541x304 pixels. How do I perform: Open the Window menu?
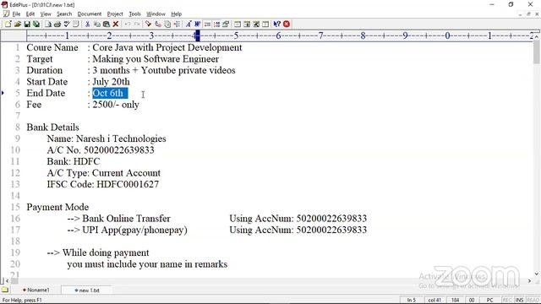tap(156, 14)
